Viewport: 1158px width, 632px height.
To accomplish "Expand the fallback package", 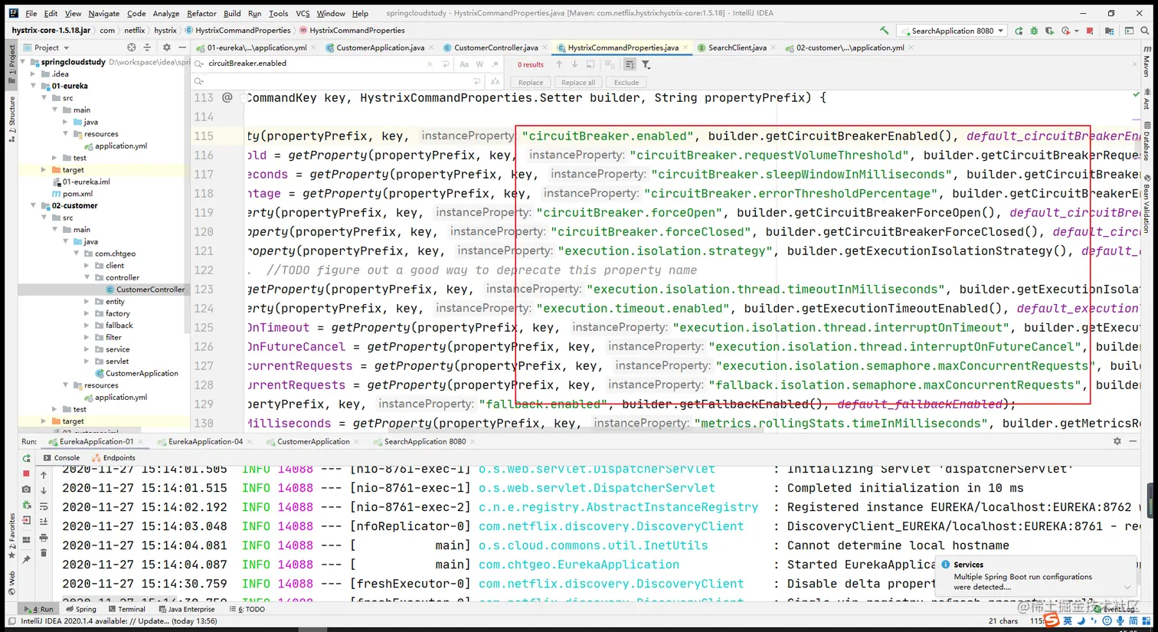I will click(x=87, y=326).
